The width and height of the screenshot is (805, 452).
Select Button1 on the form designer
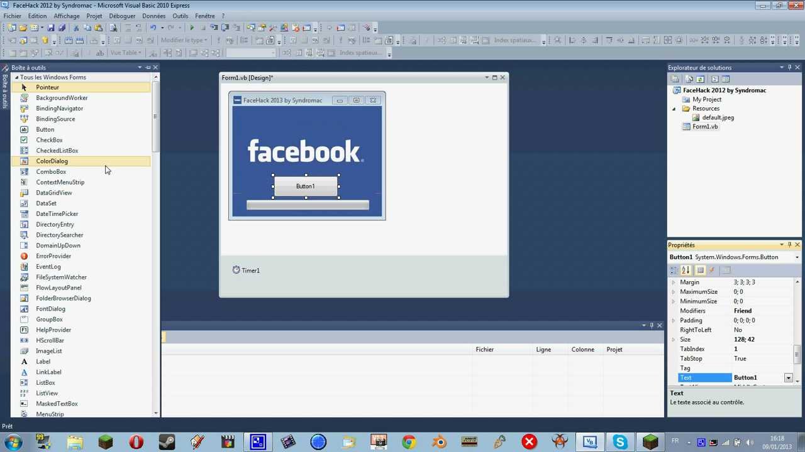[x=306, y=186]
